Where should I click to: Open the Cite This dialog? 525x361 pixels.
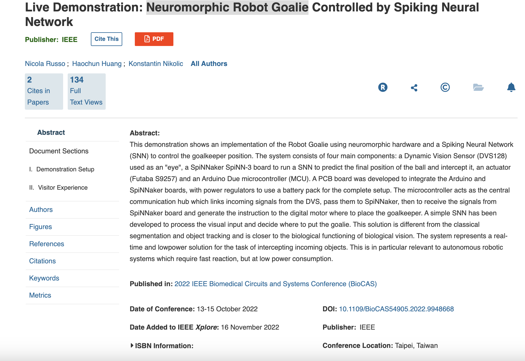click(x=107, y=39)
